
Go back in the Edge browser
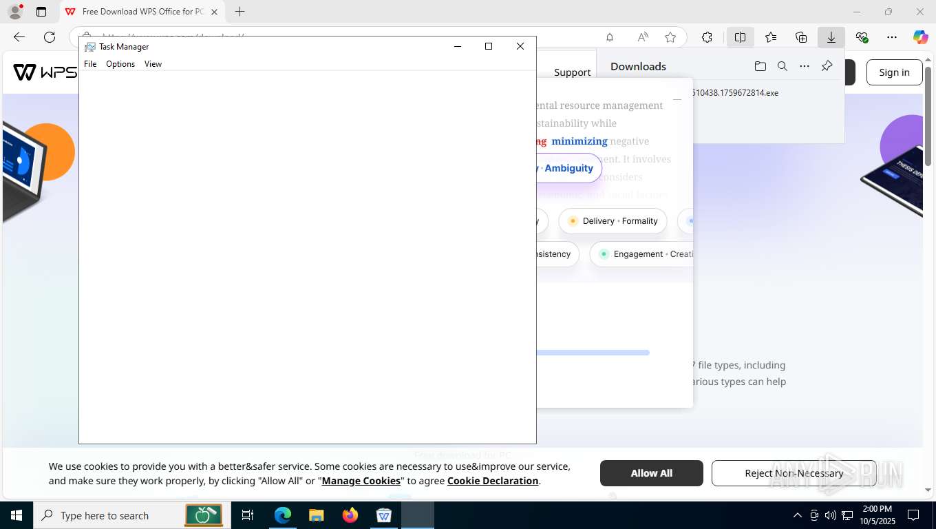point(19,37)
